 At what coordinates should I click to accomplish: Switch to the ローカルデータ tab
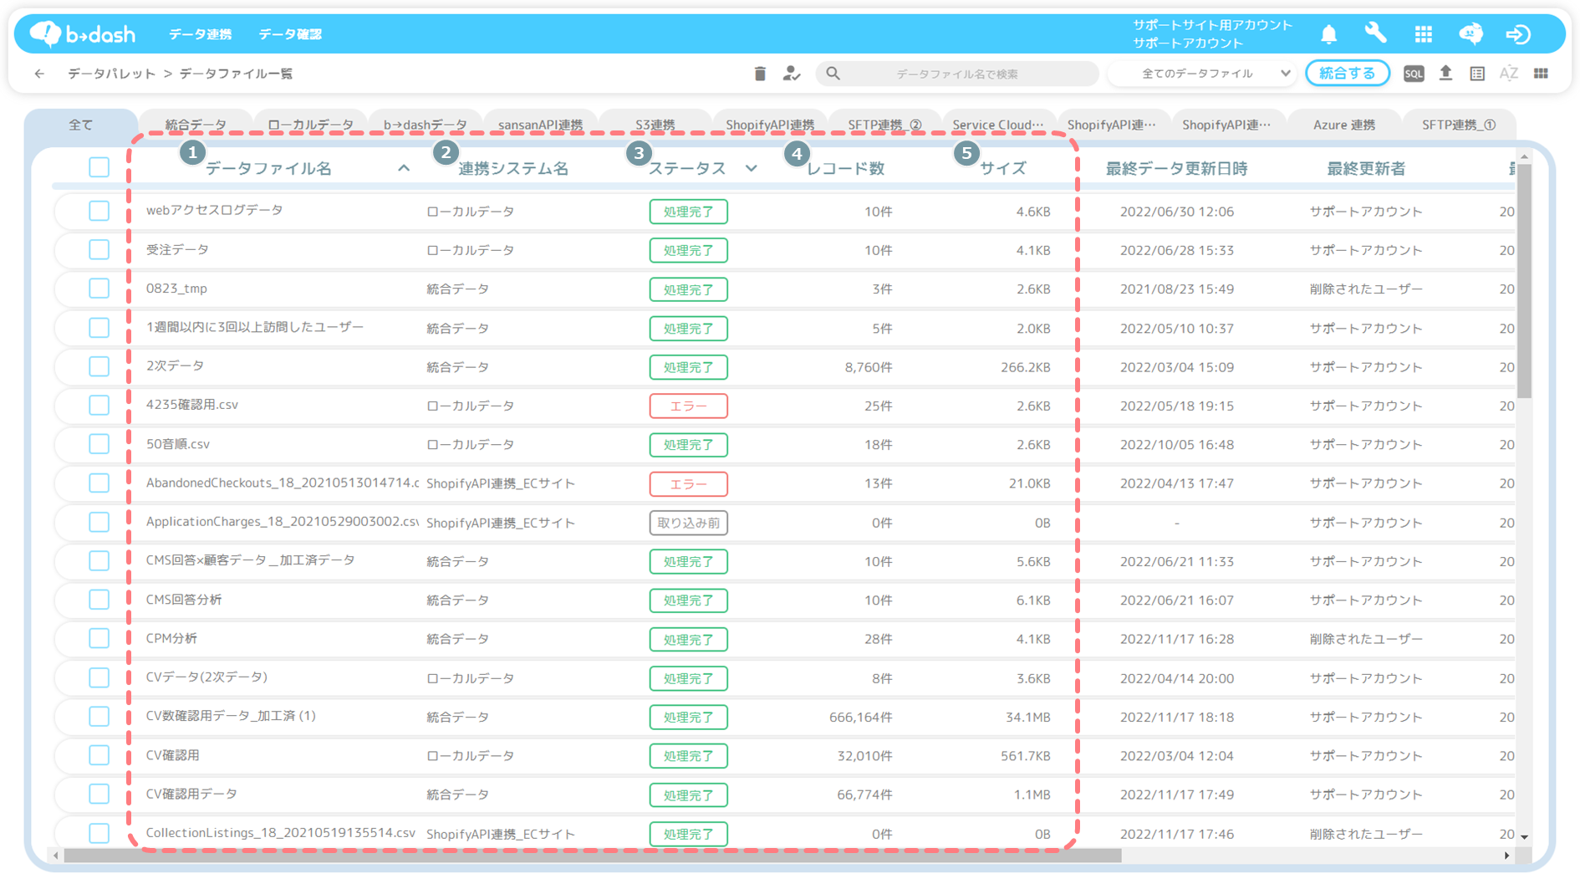(310, 125)
